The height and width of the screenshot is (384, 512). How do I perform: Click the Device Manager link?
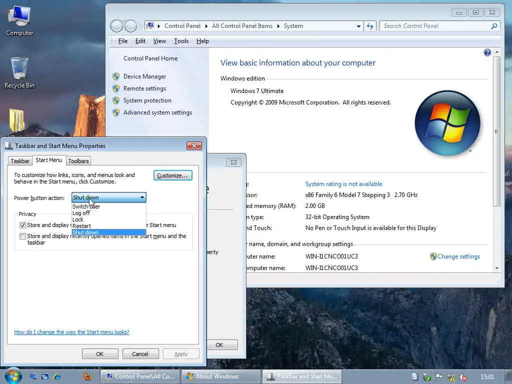point(144,76)
